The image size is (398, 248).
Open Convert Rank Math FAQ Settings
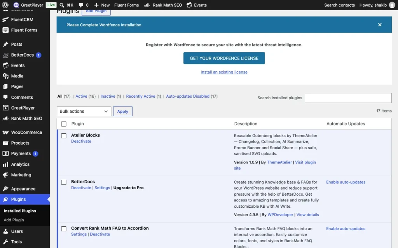(79, 234)
